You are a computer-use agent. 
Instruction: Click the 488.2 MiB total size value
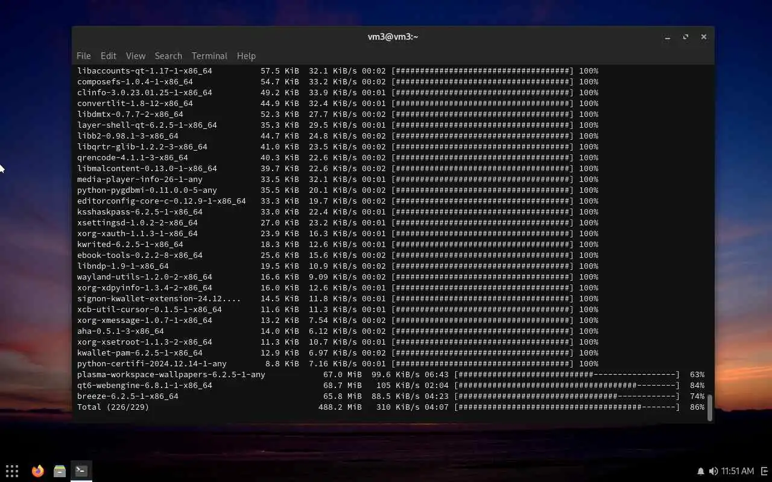click(x=340, y=407)
